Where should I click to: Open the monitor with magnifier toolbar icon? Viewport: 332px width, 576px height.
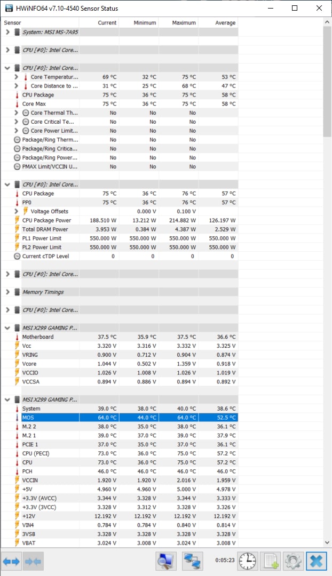166,561
